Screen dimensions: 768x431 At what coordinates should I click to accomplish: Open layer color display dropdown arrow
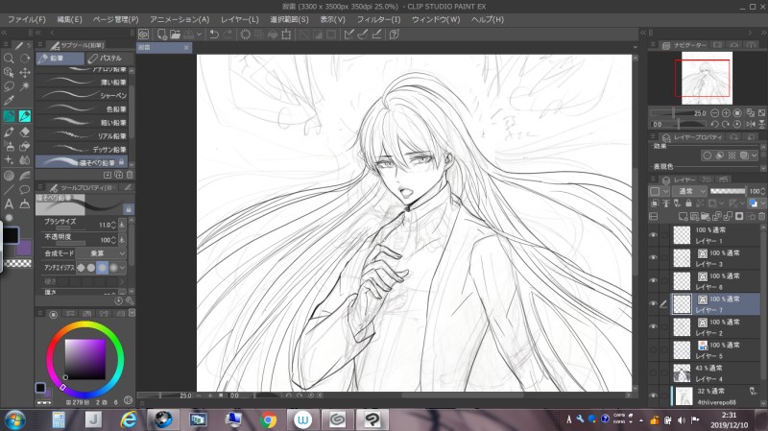(x=762, y=203)
